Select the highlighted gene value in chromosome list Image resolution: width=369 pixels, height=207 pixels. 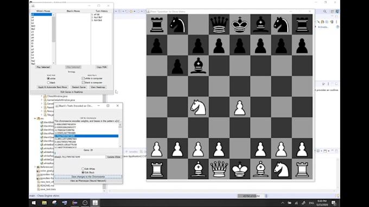86,136
